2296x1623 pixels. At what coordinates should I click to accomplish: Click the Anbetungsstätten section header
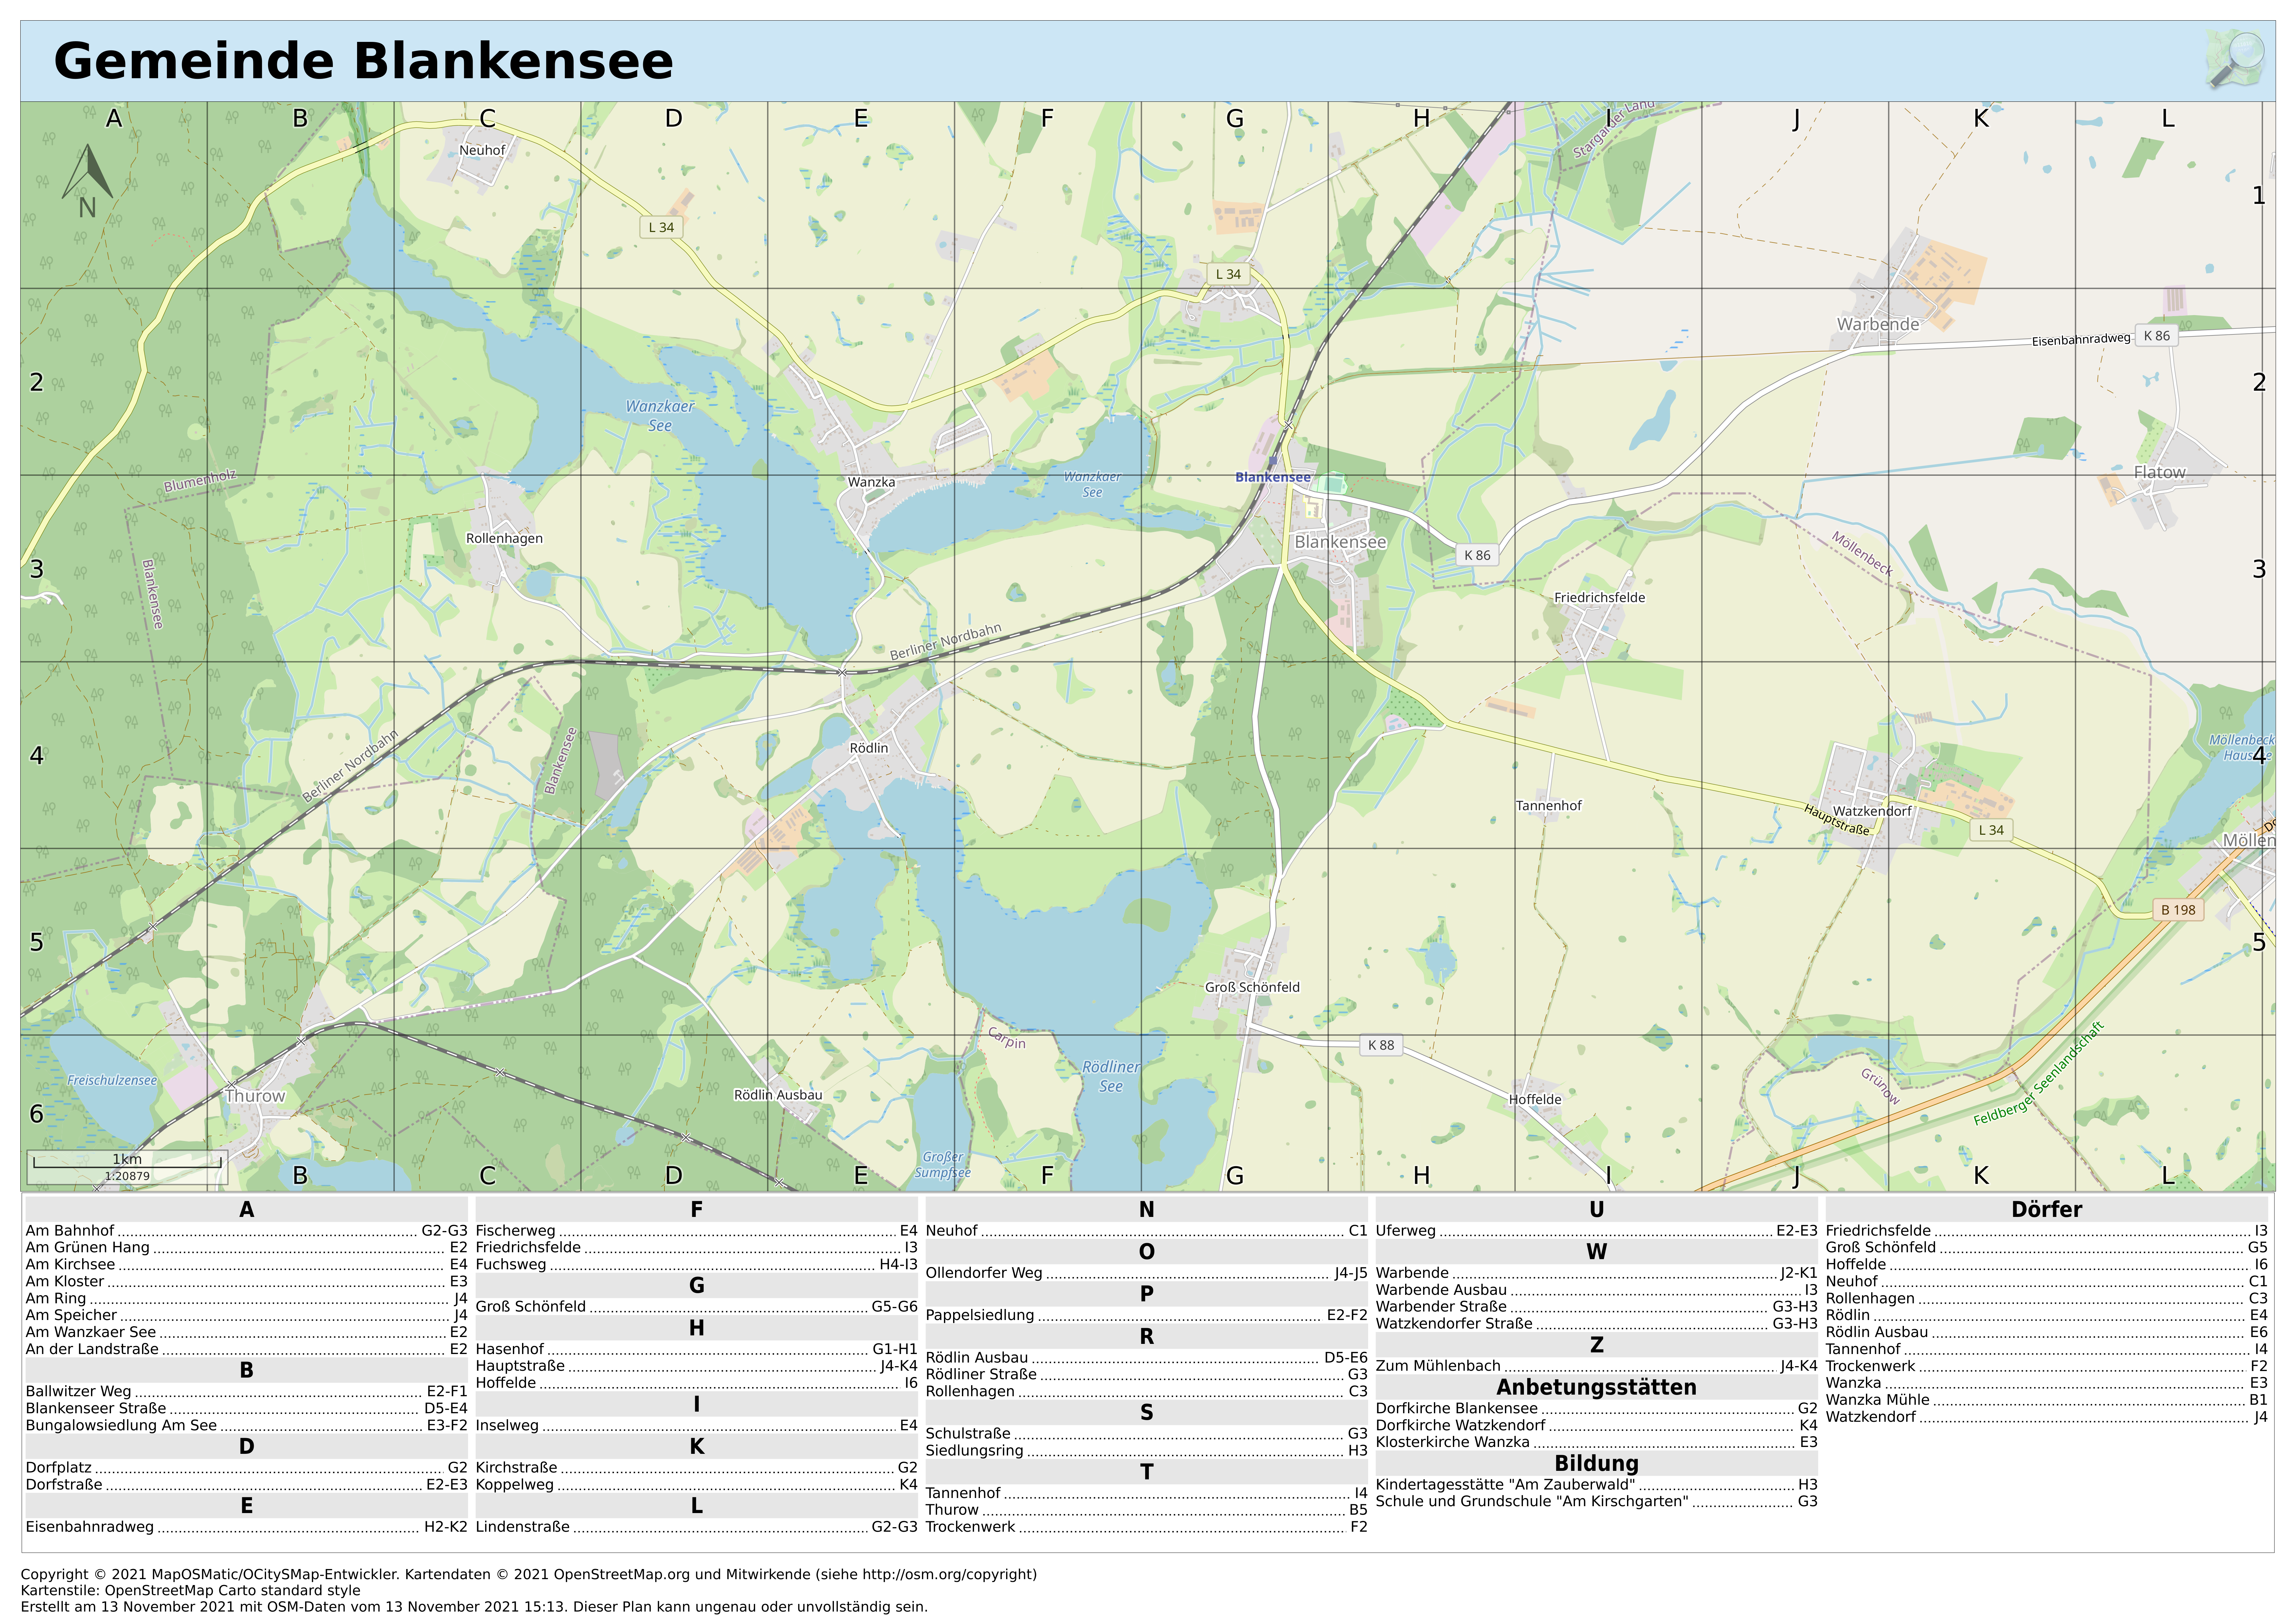(1596, 1387)
